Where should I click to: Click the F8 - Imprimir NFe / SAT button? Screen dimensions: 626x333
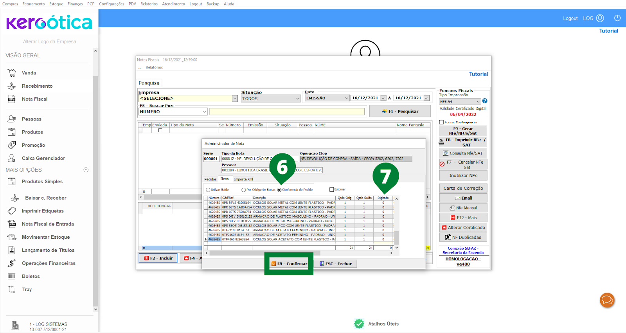pyautogui.click(x=463, y=142)
